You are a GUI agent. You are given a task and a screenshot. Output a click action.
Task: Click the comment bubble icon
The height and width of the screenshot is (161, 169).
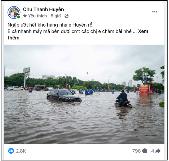[145, 151]
